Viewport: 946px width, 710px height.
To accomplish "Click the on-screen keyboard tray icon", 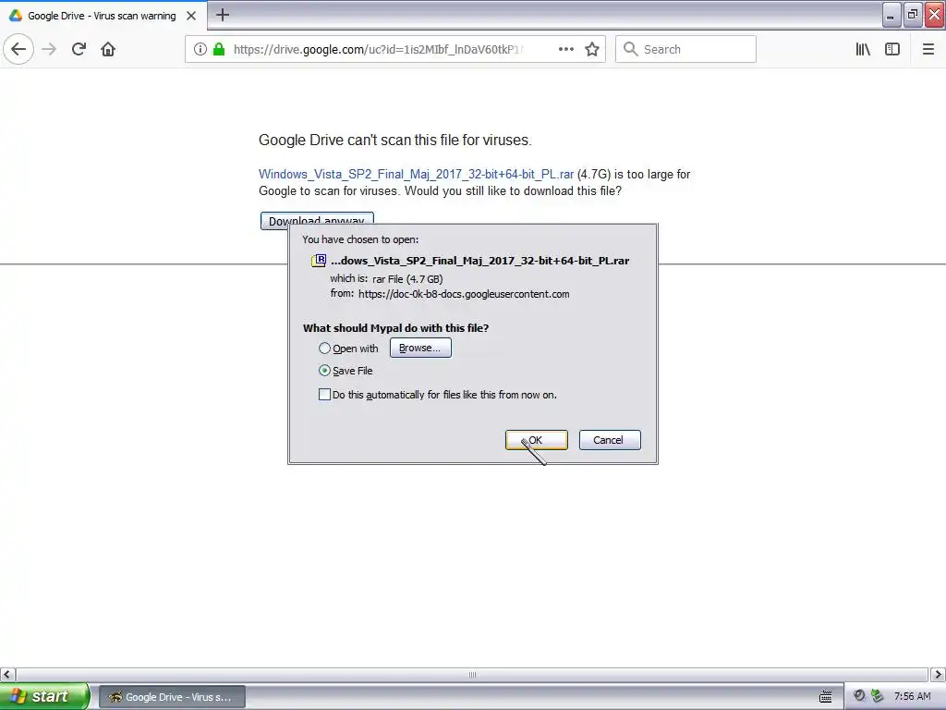I will (826, 697).
